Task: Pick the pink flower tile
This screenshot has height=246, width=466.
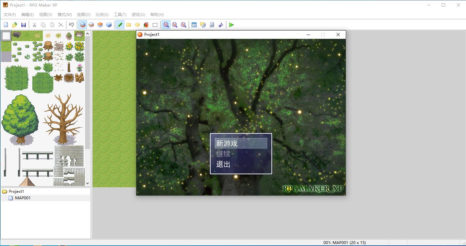Action: [79, 68]
